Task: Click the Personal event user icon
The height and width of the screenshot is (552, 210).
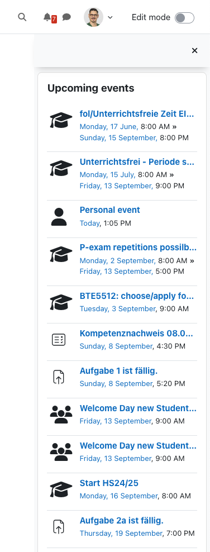Action: [59, 217]
